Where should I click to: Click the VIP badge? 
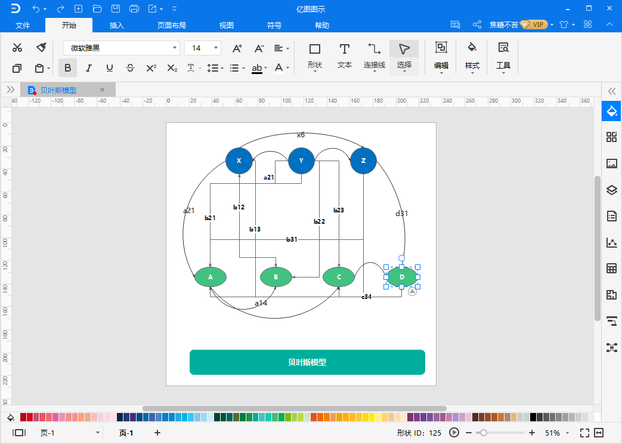[x=534, y=24]
